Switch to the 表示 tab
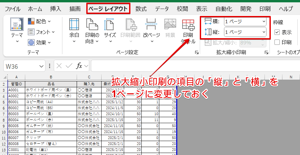The height and width of the screenshot is (155, 300). pyautogui.click(x=202, y=9)
